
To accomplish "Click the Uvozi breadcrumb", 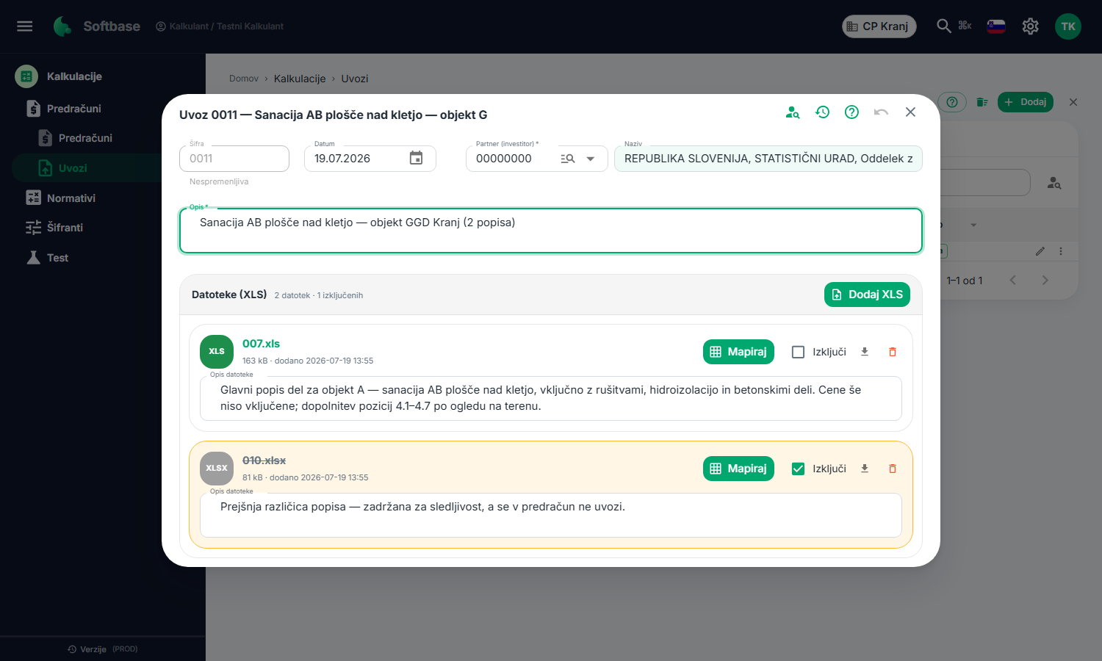I will tap(355, 79).
